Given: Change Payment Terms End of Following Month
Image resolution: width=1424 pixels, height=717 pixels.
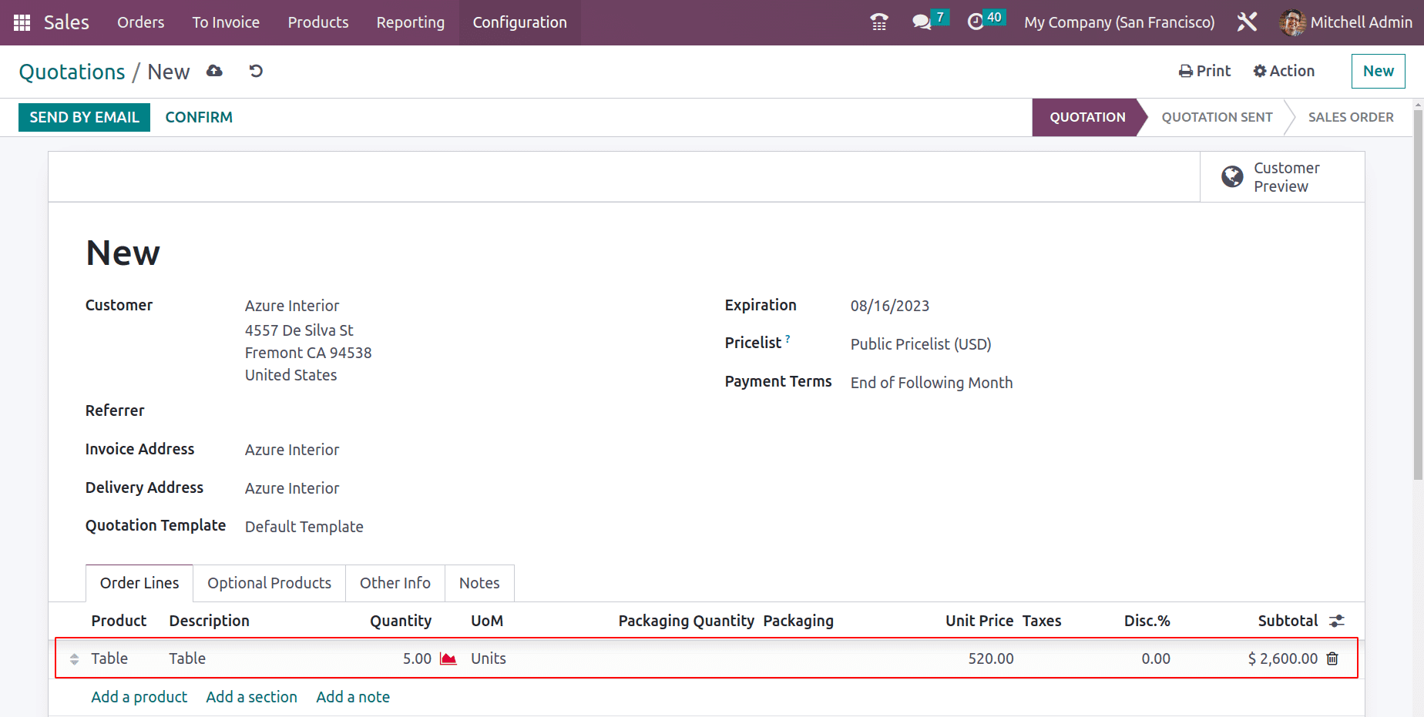Looking at the screenshot, I should [x=932, y=383].
